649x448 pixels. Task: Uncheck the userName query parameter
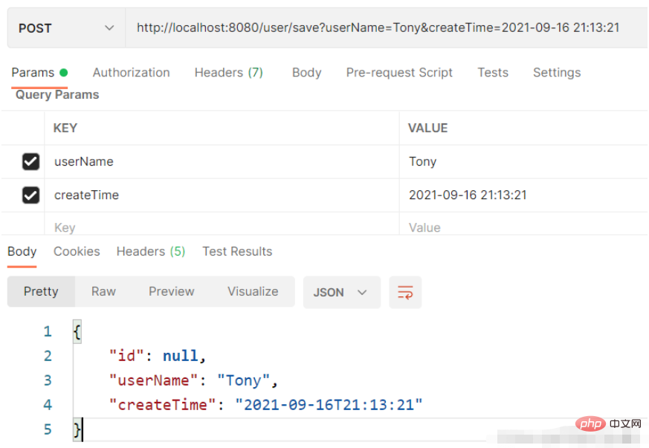click(x=29, y=161)
